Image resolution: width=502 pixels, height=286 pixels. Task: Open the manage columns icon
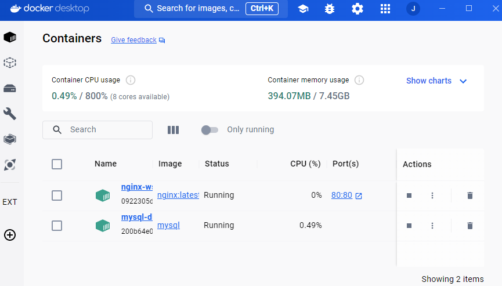(173, 130)
